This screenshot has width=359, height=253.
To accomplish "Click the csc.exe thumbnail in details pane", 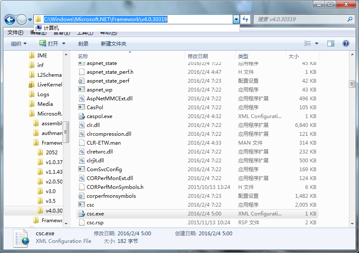I will pyautogui.click(x=21, y=238).
